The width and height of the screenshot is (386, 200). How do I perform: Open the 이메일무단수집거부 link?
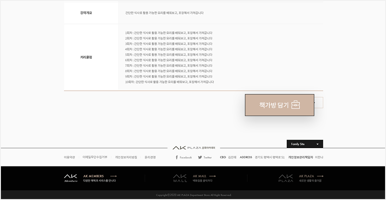tap(95, 157)
